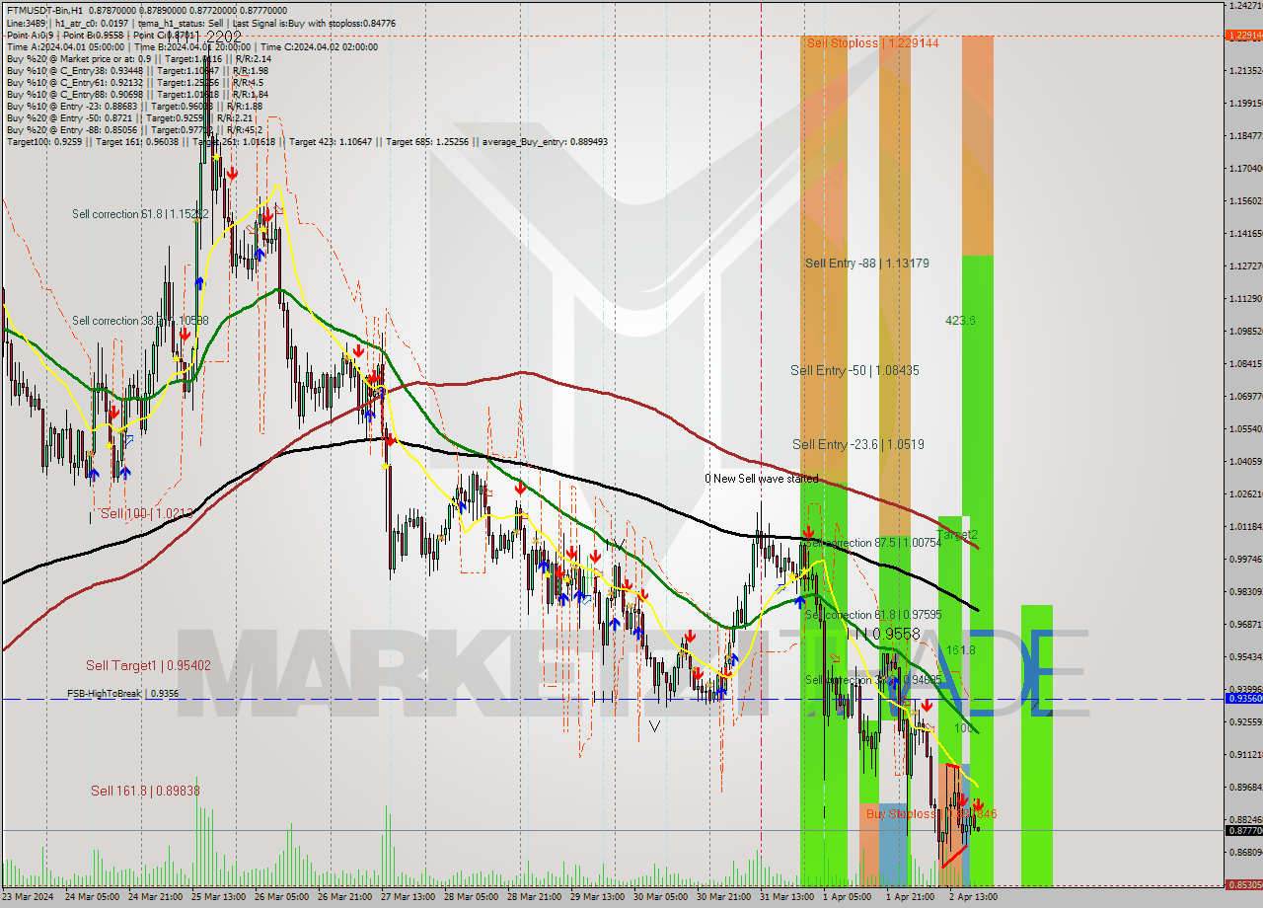Click the '161.8' label on green bar
The width and height of the screenshot is (1263, 908).
coord(960,650)
